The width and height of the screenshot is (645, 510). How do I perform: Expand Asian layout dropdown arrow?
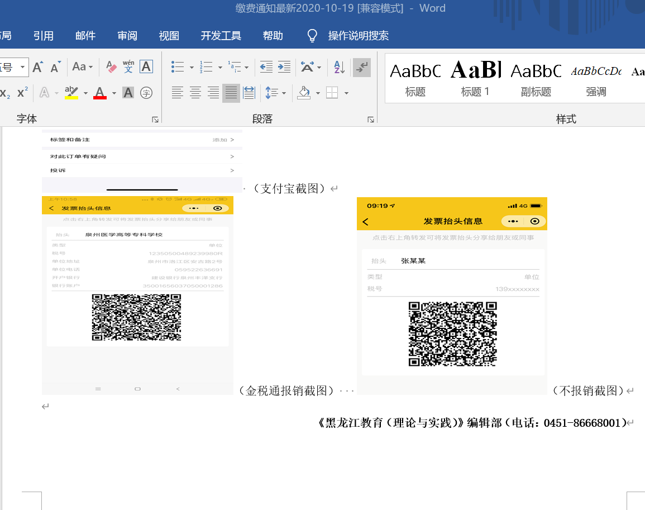coord(319,68)
